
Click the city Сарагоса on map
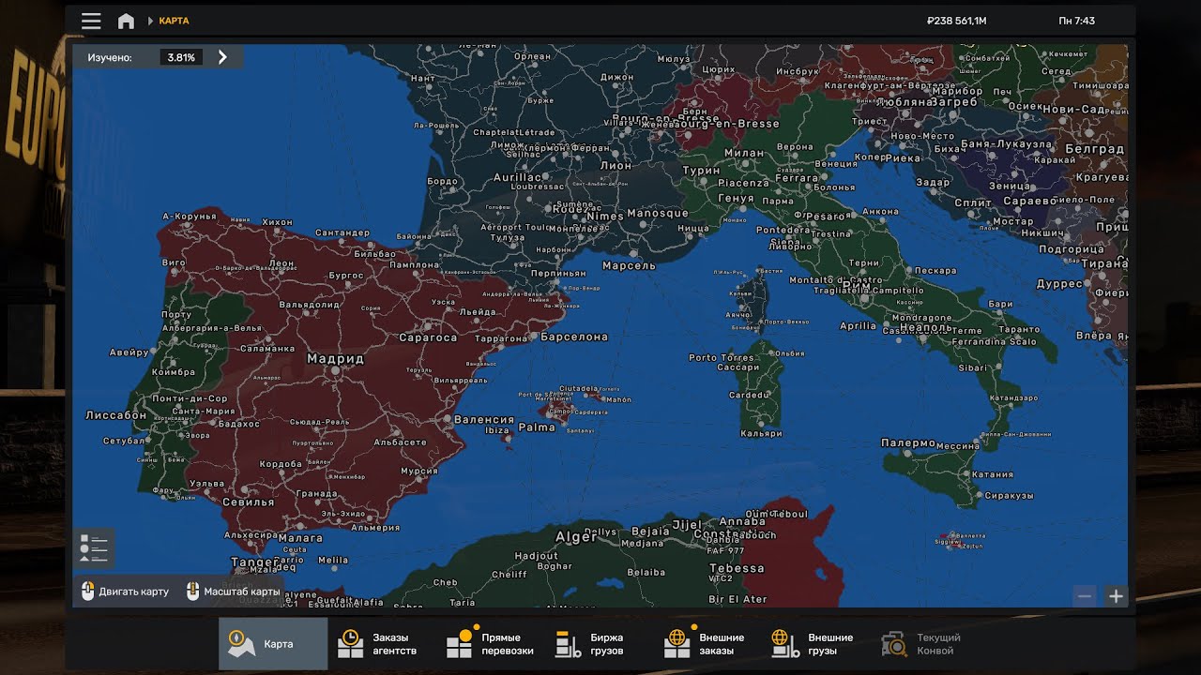pos(428,337)
